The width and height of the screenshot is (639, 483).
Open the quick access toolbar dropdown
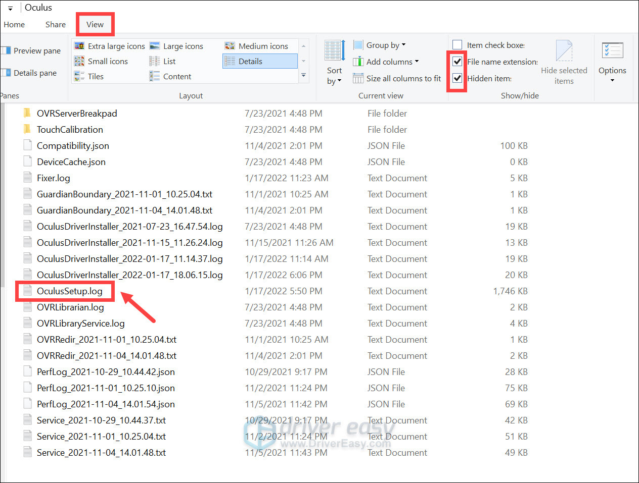coord(10,8)
